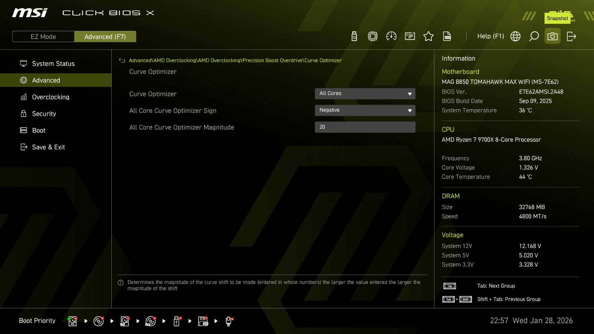This screenshot has width=594, height=334.
Task: Open Save & Exit in the sidebar
Action: (x=56, y=147)
